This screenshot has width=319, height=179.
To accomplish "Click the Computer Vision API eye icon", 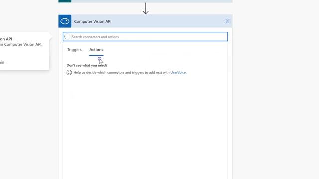I will pyautogui.click(x=65, y=21).
